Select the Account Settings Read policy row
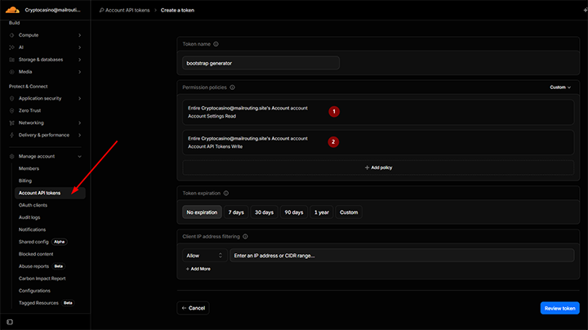The width and height of the screenshot is (588, 330). click(378, 112)
